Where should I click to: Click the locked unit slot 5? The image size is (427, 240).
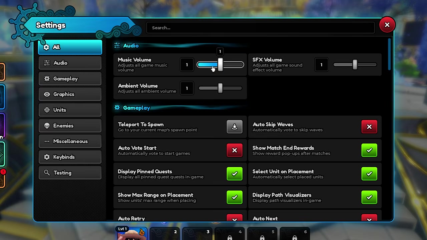(263, 234)
